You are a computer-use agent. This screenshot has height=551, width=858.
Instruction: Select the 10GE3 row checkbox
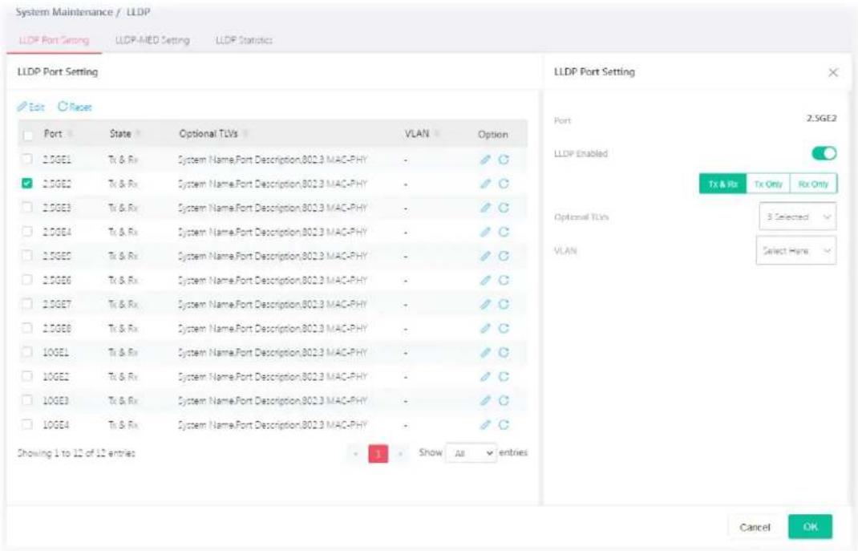pyautogui.click(x=26, y=400)
